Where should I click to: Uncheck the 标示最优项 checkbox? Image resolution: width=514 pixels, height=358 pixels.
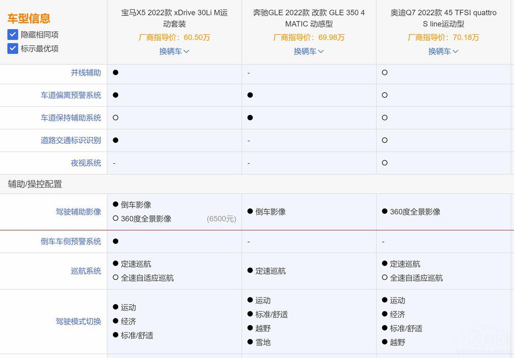(12, 48)
